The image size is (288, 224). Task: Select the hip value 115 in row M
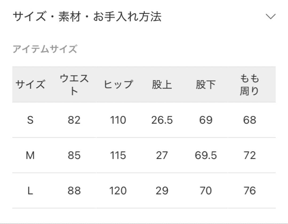pos(118,155)
